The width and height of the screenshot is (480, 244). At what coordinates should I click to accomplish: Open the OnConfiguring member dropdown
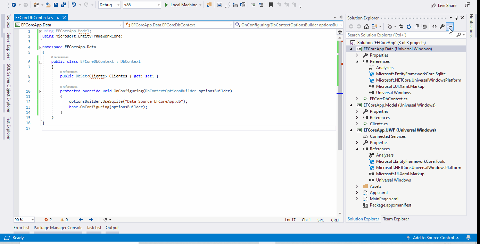289,25
